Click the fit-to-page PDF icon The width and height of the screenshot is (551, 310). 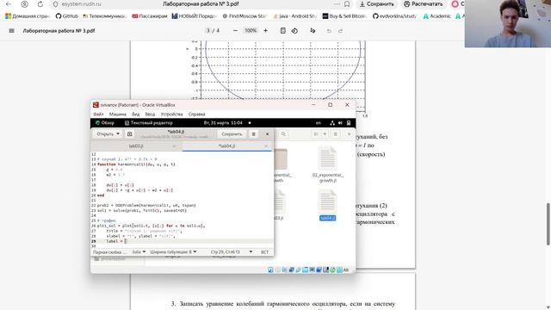point(283,31)
